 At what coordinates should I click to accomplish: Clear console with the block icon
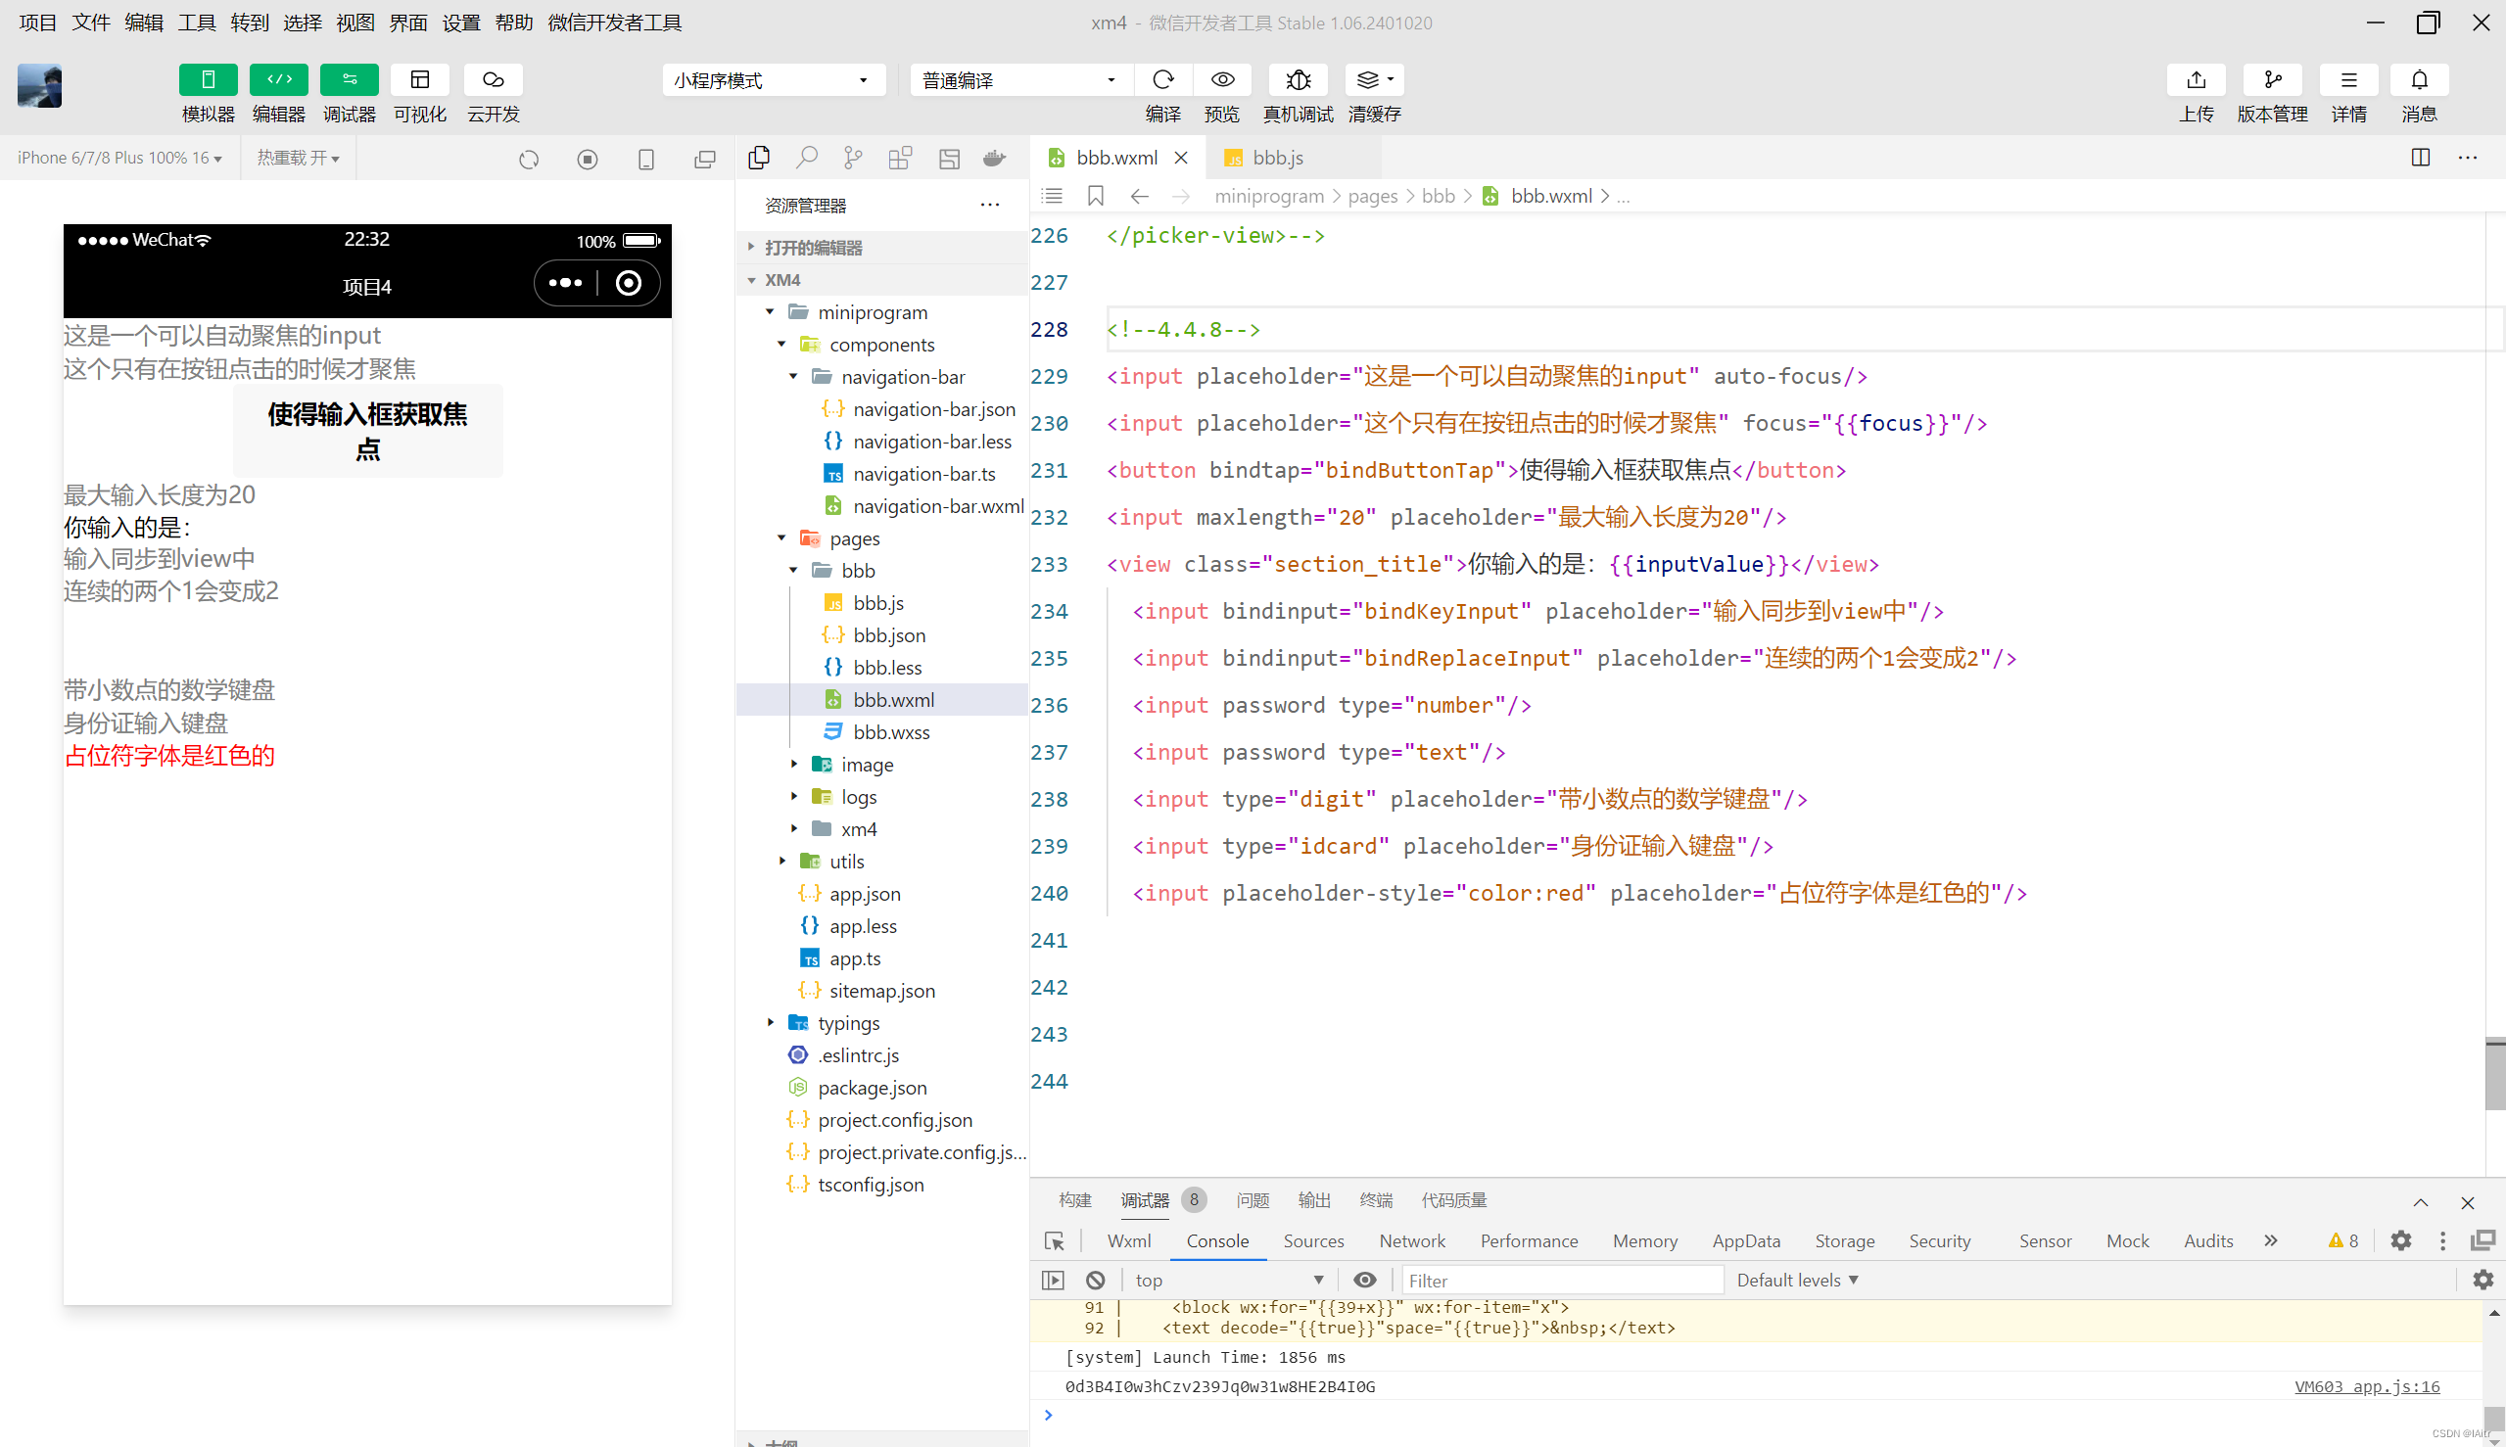coord(1096,1280)
